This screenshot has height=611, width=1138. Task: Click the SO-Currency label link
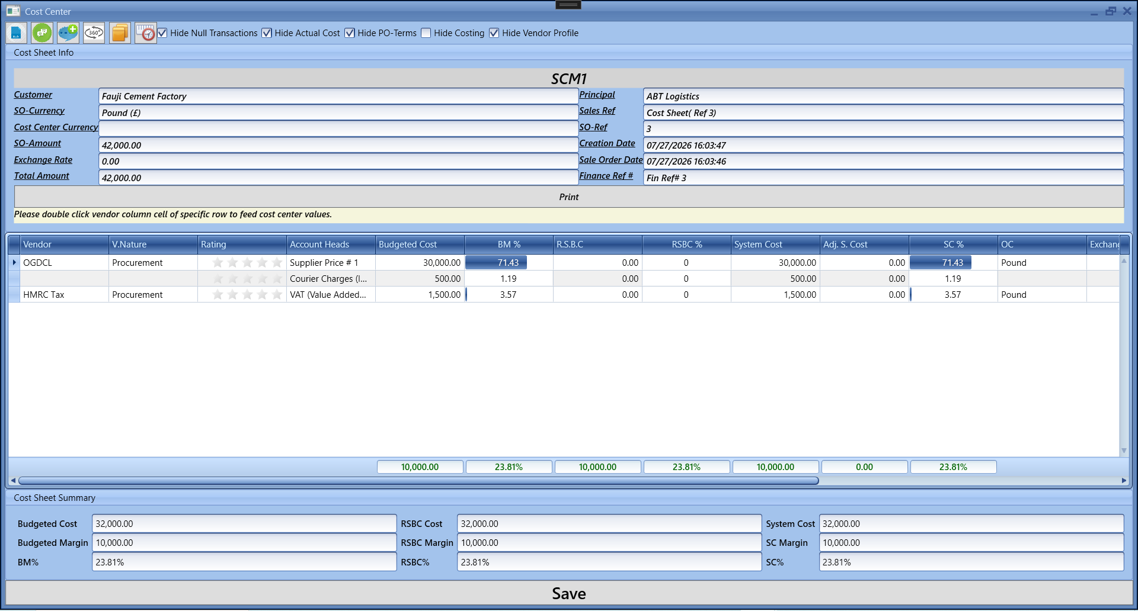point(39,111)
